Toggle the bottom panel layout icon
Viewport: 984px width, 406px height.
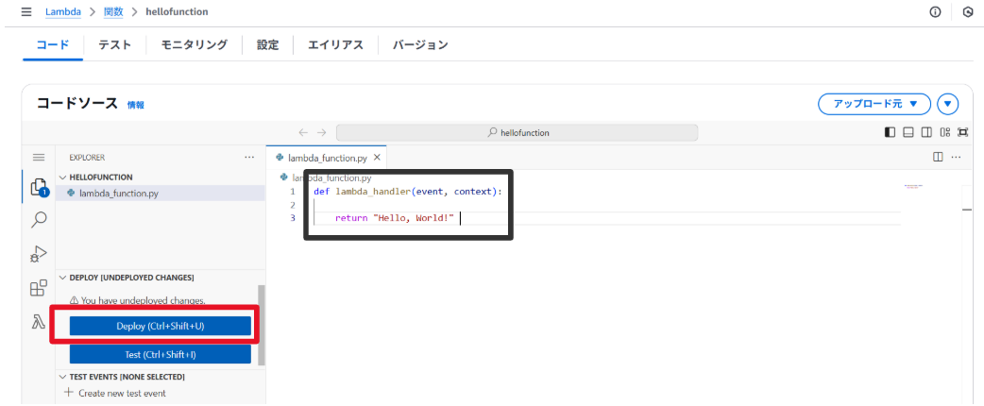(908, 132)
